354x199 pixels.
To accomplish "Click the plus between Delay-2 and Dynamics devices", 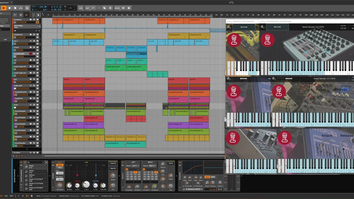I will [x=177, y=176].
